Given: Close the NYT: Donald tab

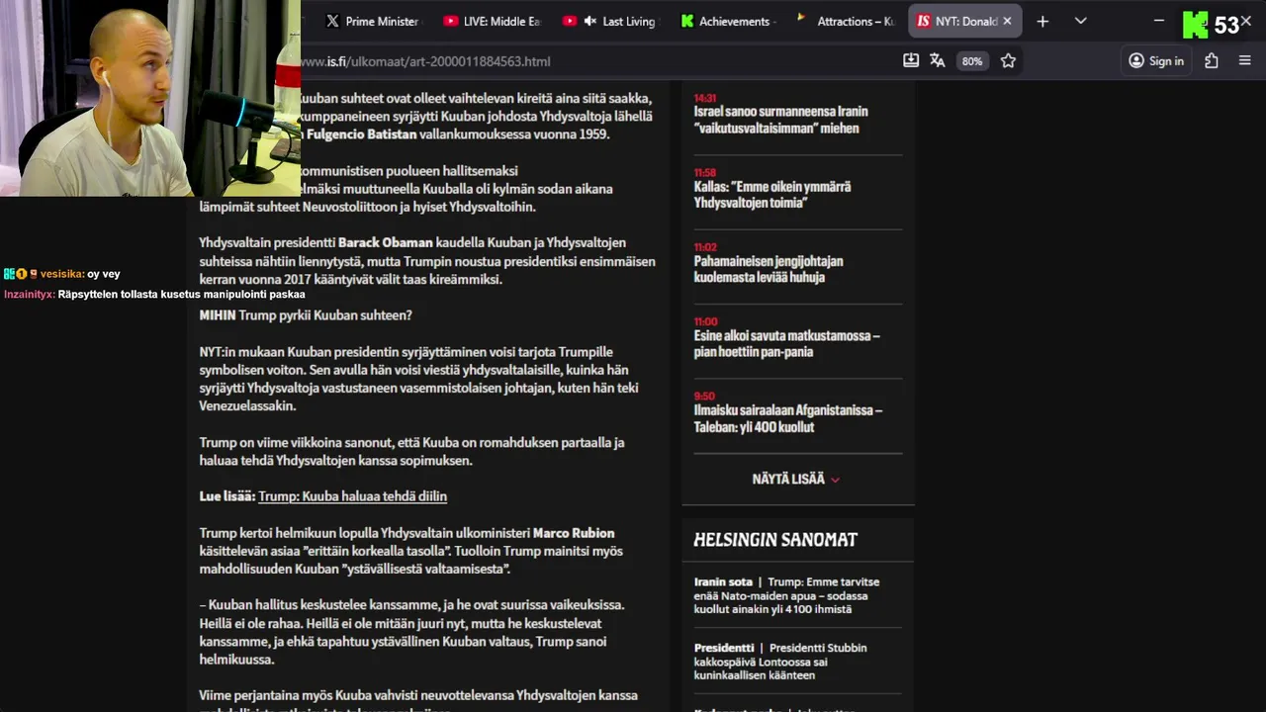Looking at the screenshot, I should [1007, 21].
